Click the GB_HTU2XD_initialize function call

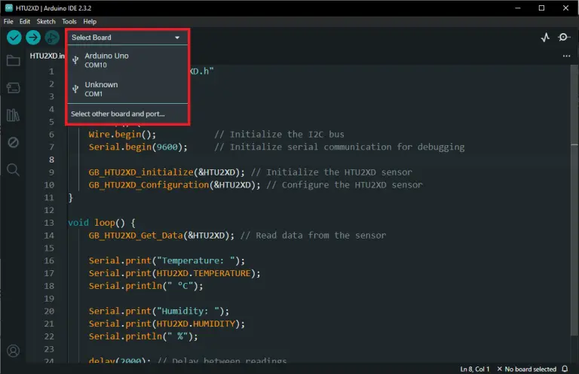point(167,172)
